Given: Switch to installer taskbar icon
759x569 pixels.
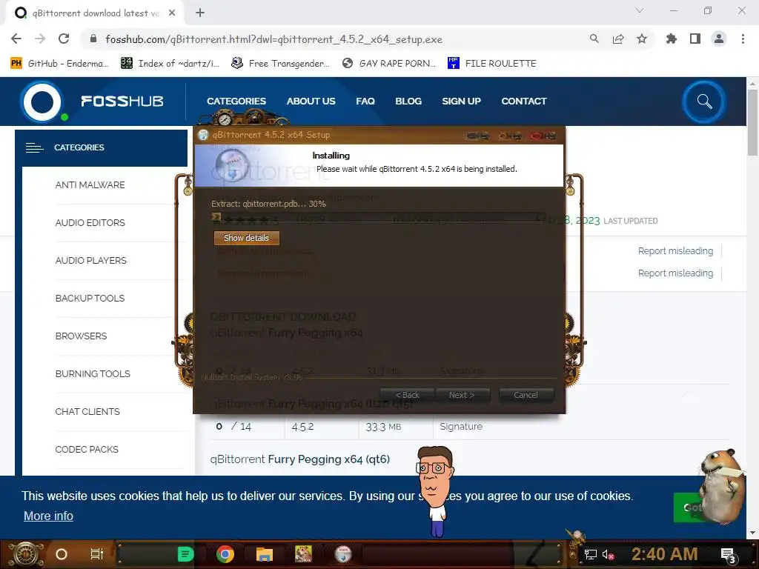Looking at the screenshot, I should click(x=343, y=554).
